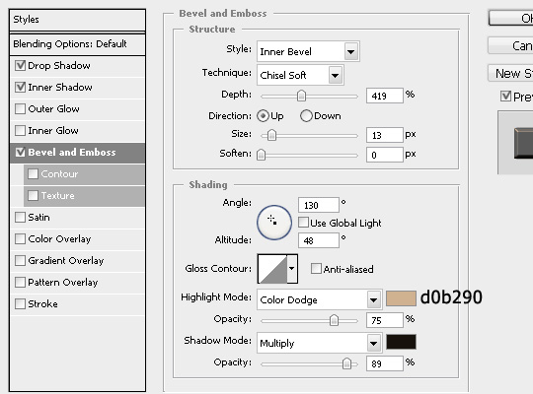This screenshot has height=394, width=533.
Task: Toggle the Preview checkbox
Action: coord(505,97)
